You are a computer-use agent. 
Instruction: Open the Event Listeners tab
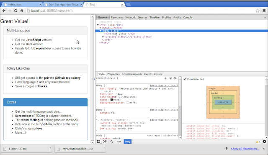coord(153,74)
